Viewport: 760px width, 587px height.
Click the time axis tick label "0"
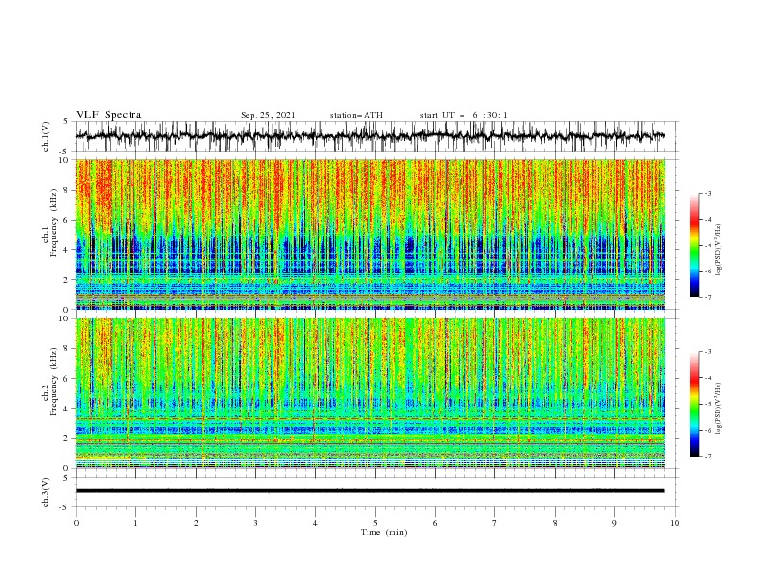76,523
